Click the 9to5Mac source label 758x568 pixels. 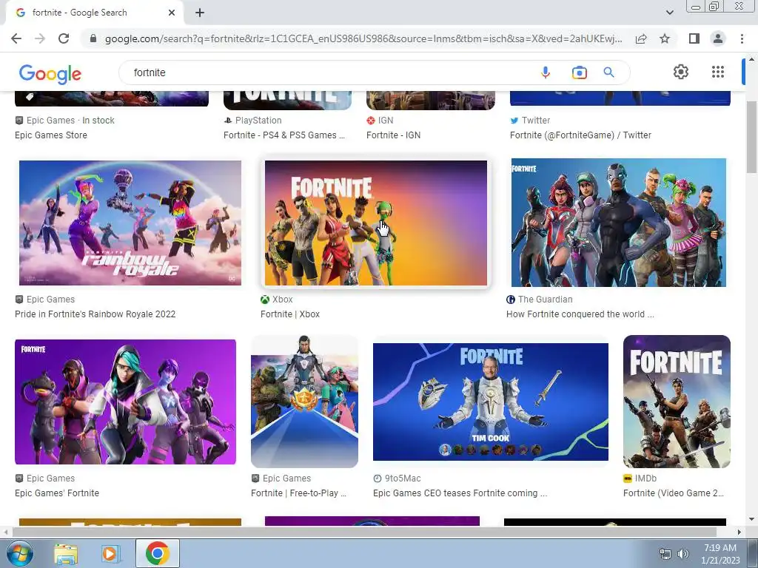tap(403, 479)
